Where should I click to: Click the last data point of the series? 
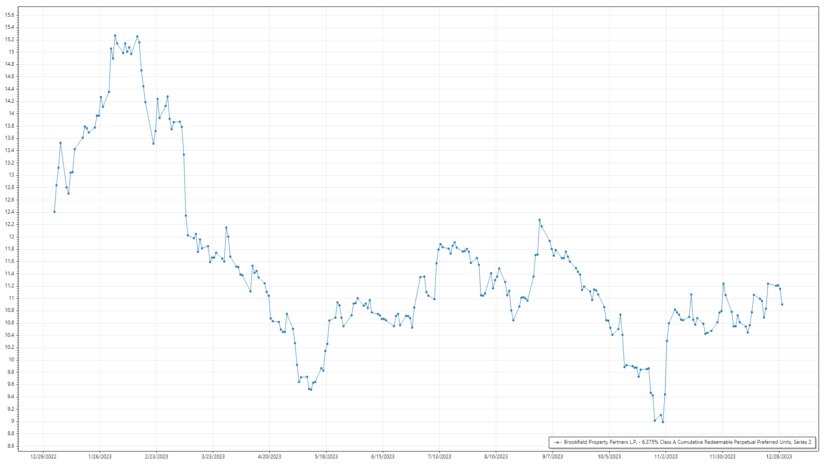click(x=782, y=305)
